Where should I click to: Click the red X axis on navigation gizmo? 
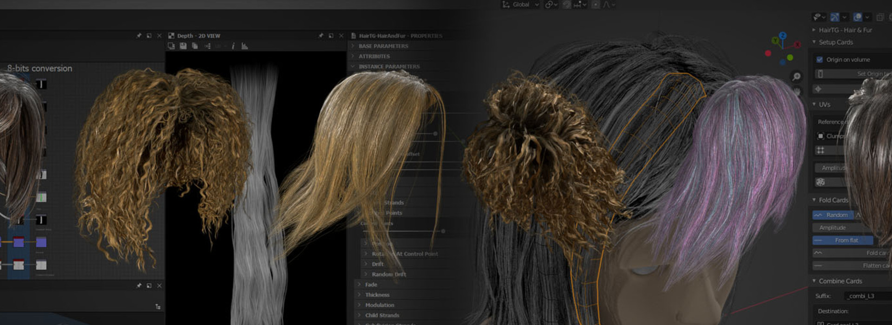pyautogui.click(x=798, y=45)
